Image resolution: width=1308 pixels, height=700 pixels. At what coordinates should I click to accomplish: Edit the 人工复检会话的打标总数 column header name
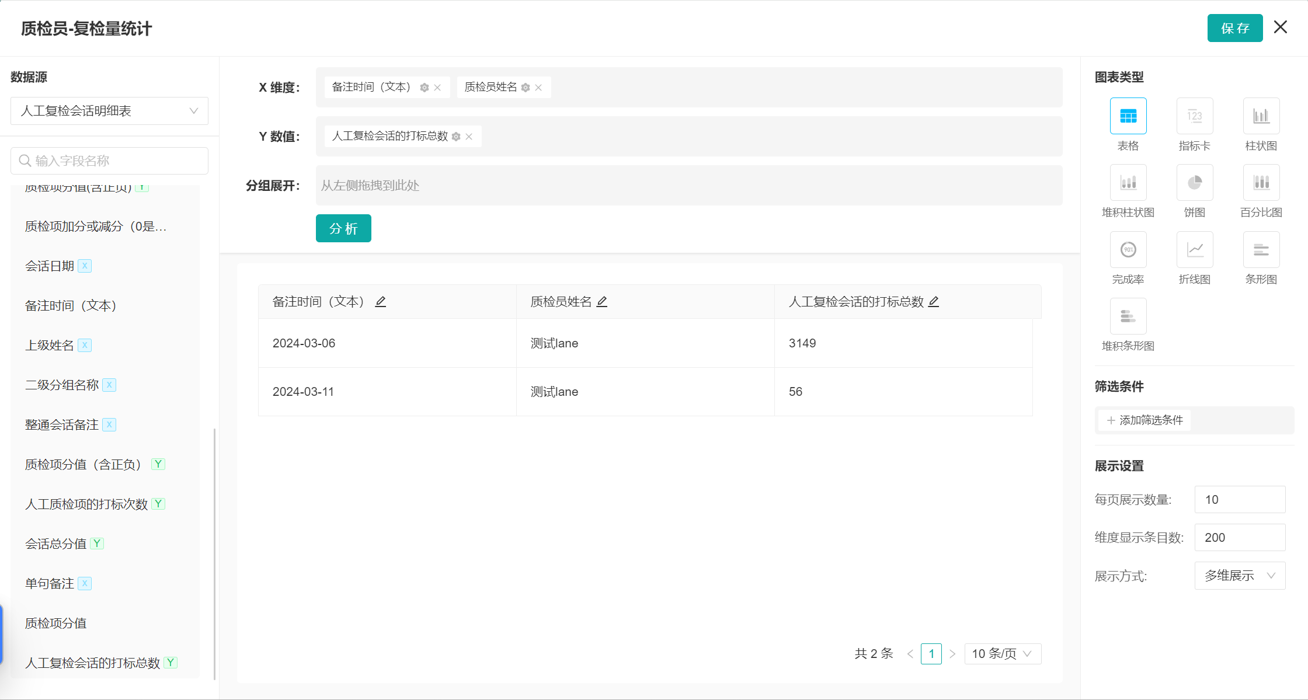click(934, 302)
